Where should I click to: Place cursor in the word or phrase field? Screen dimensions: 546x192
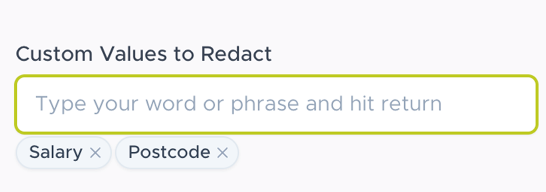[276, 104]
